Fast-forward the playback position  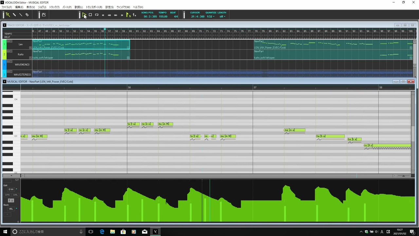pyautogui.click(x=116, y=15)
